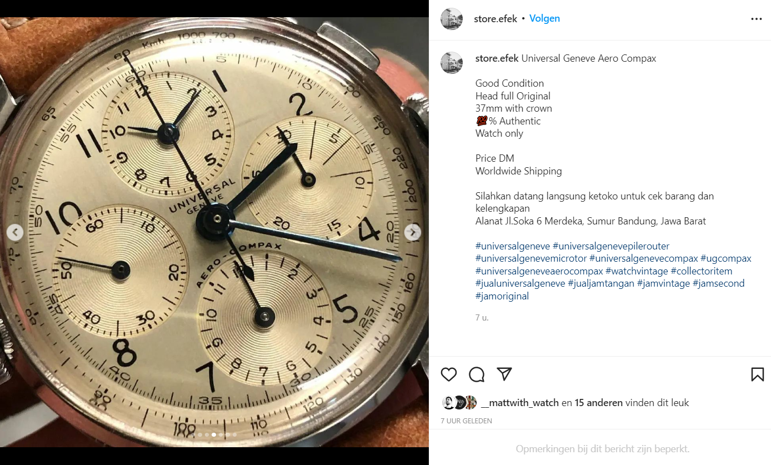Follow store.efek with Volgen button
The height and width of the screenshot is (465, 771).
point(544,18)
